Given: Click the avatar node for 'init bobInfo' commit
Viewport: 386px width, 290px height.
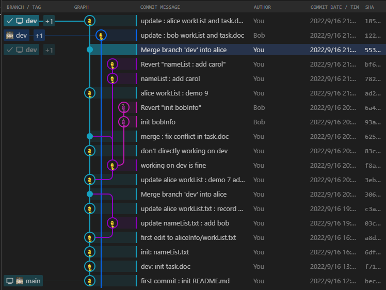Looking at the screenshot, I should click(123, 122).
